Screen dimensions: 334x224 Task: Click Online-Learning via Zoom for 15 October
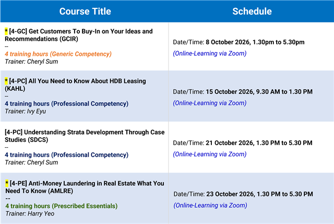tap(210, 103)
